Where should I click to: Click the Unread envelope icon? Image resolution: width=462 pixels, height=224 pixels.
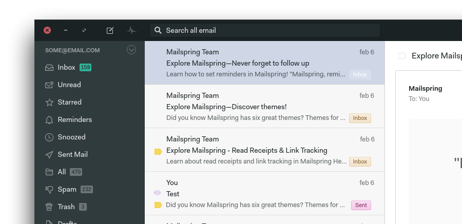49,85
